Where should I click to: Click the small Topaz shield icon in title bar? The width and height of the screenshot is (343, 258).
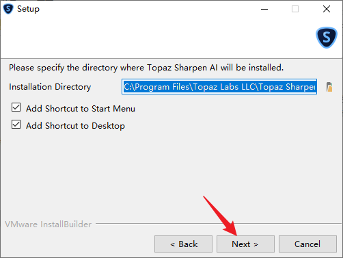(8, 9)
